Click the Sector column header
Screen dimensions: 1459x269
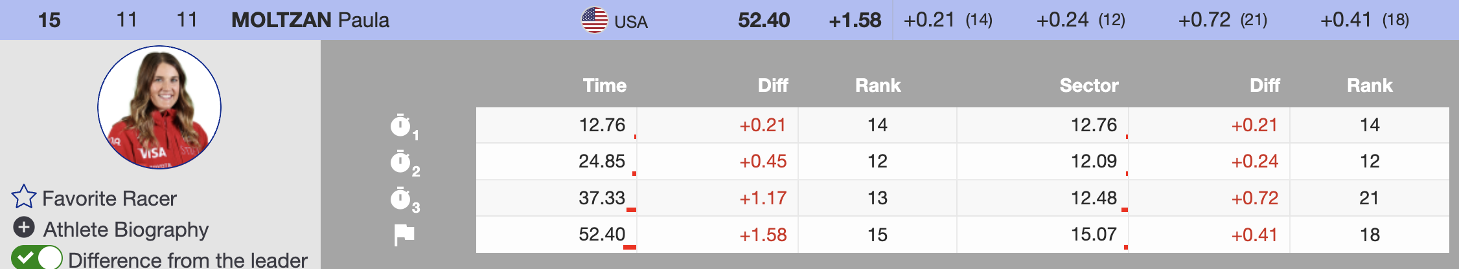pyautogui.click(x=1088, y=85)
